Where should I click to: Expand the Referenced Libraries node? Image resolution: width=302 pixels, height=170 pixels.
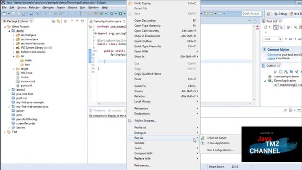point(14,52)
